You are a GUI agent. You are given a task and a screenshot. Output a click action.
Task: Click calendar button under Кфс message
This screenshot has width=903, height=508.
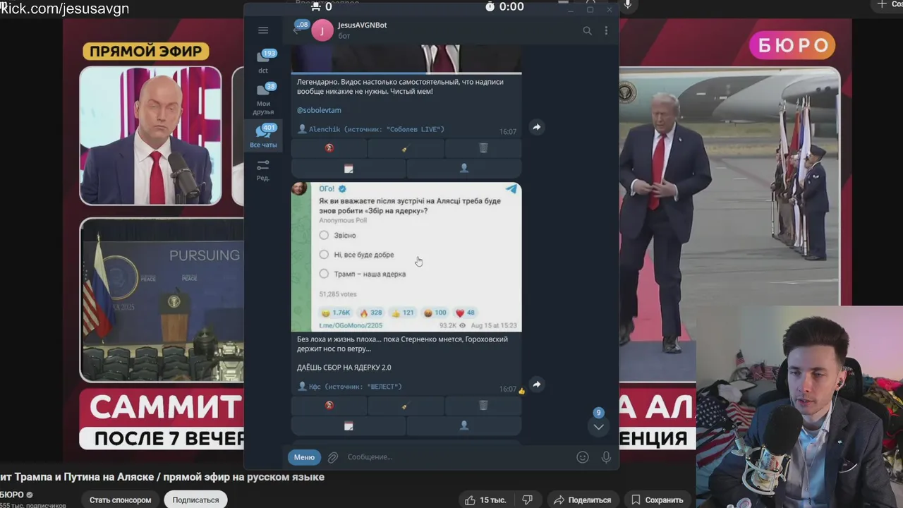pos(349,425)
